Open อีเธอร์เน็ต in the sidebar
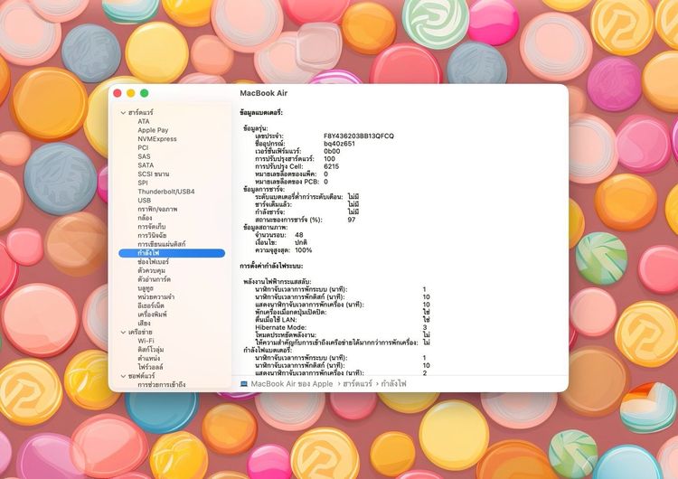This screenshot has width=678, height=479. pos(151,305)
